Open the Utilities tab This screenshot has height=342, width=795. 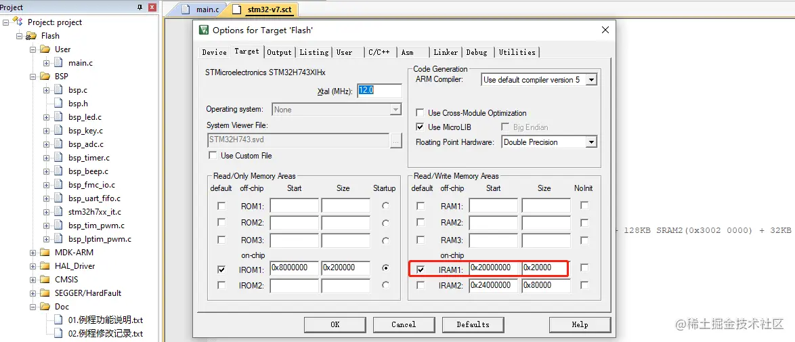pos(517,52)
